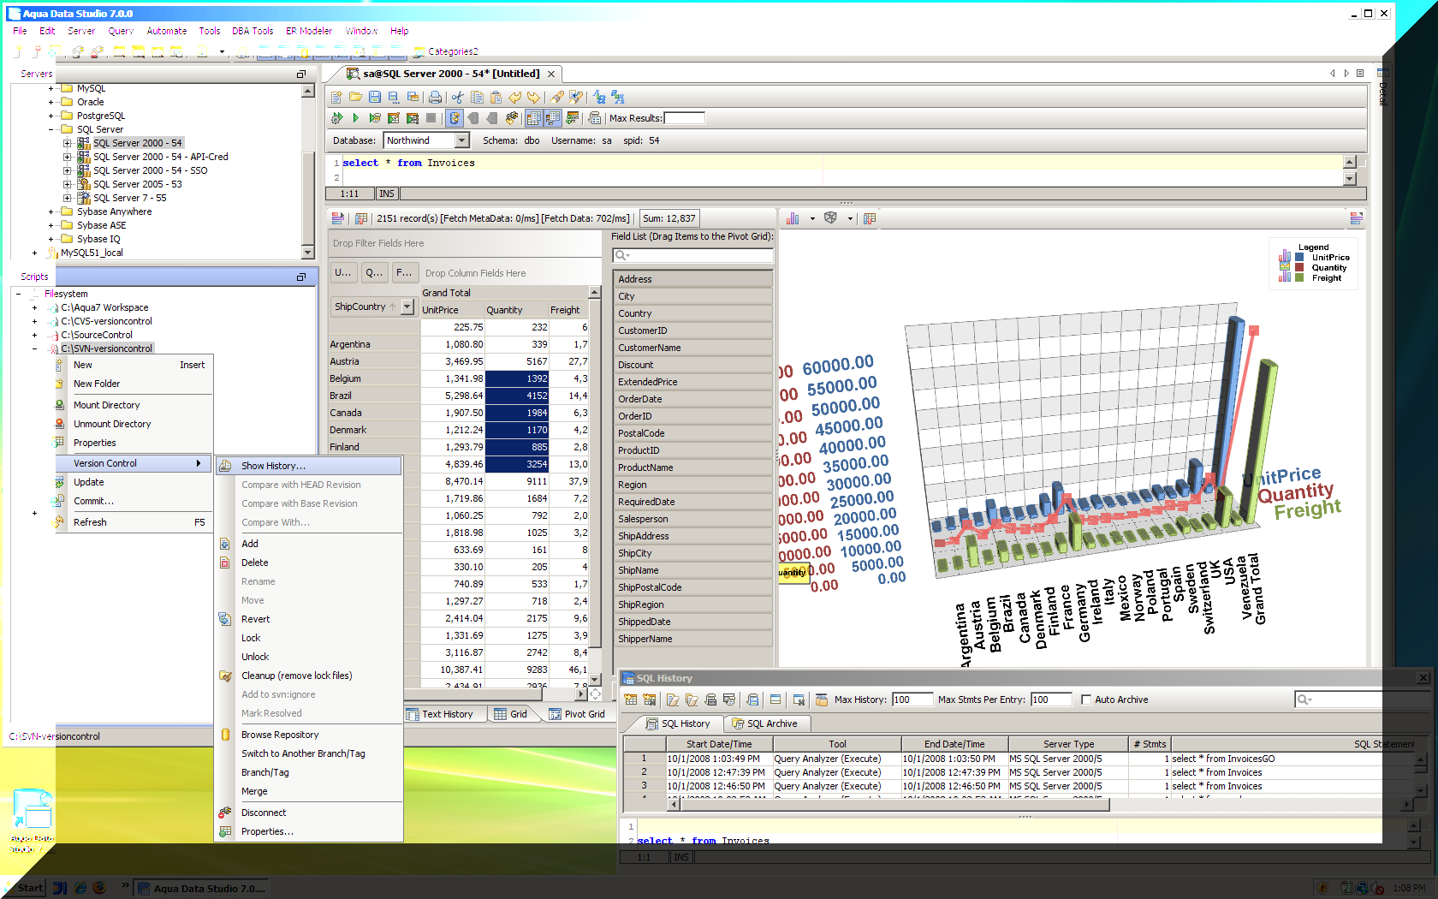The width and height of the screenshot is (1438, 899).
Task: Click the gray Stop execution square icon
Action: [431, 118]
